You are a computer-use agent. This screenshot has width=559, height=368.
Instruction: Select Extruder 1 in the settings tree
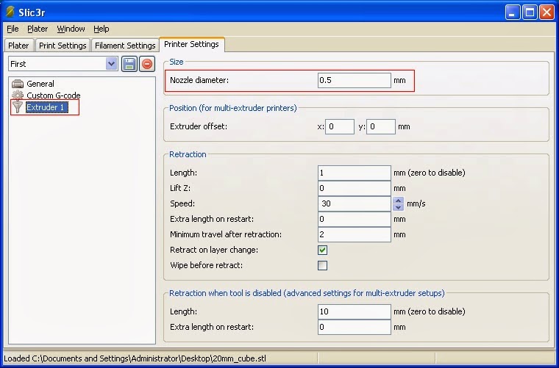click(46, 107)
